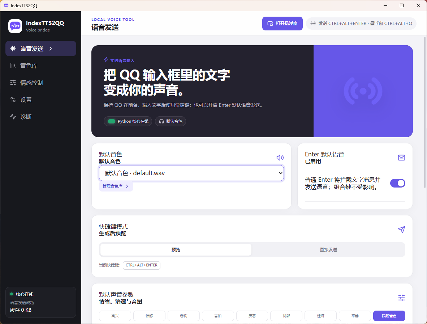The width and height of the screenshot is (427, 324).
Task: Click the lightning icon by 实时语音输入
Action: 106,59
